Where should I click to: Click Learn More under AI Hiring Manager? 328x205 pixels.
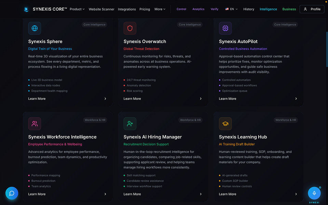pos(132,194)
